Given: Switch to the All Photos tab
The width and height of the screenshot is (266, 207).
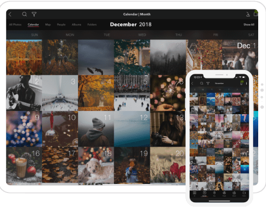Looking at the screenshot, I should pyautogui.click(x=15, y=24).
